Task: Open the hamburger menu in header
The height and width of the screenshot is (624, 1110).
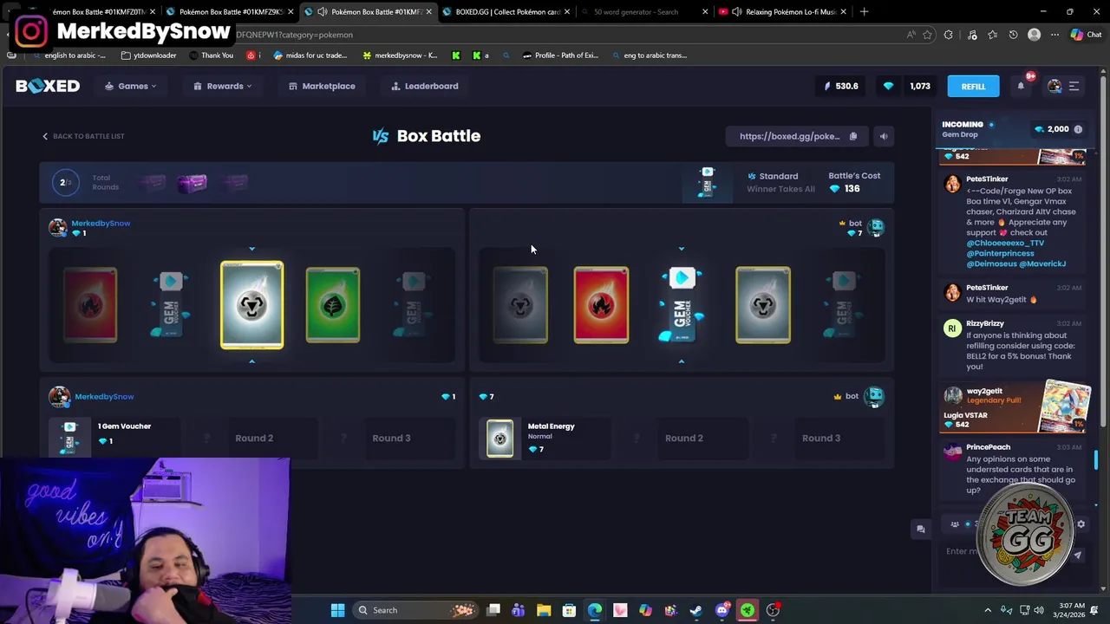Action: pos(1074,86)
